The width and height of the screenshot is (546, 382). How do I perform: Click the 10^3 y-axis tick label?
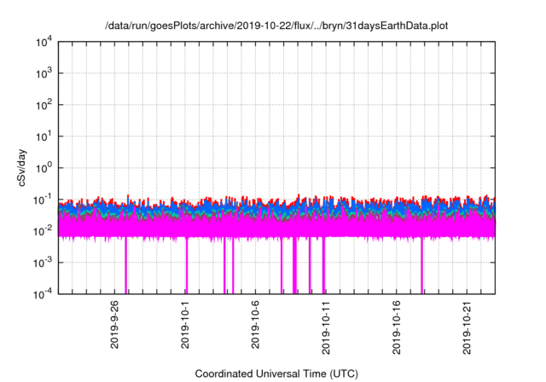[x=44, y=73]
